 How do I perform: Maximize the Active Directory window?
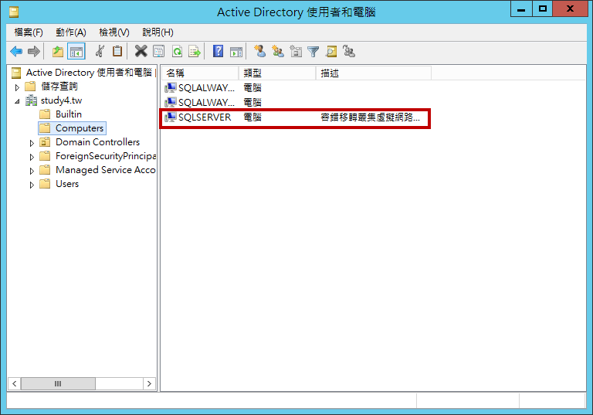543,9
